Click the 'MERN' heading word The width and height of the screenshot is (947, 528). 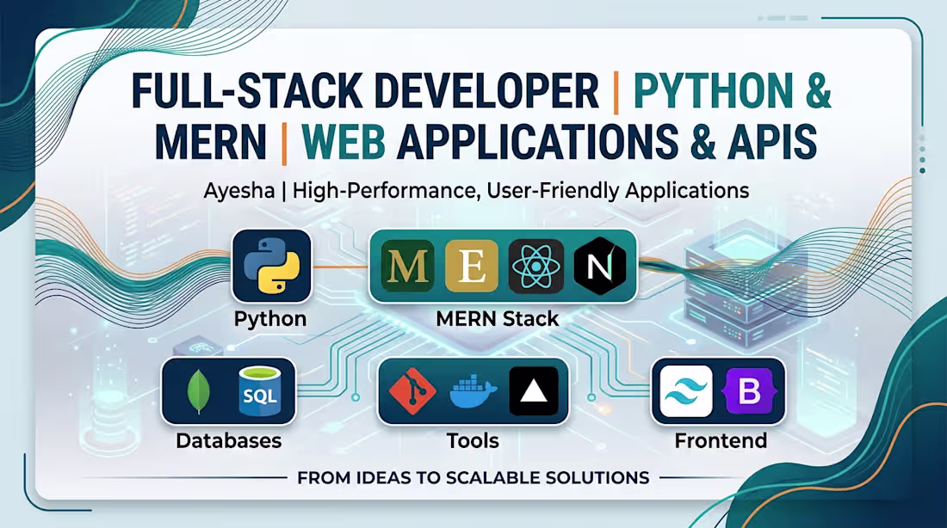coord(210,143)
